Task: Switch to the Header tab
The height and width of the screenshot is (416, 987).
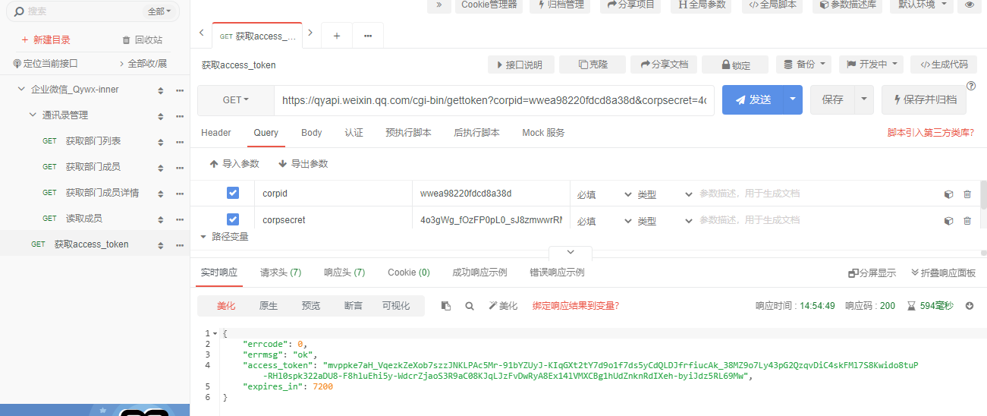Action: [x=216, y=133]
